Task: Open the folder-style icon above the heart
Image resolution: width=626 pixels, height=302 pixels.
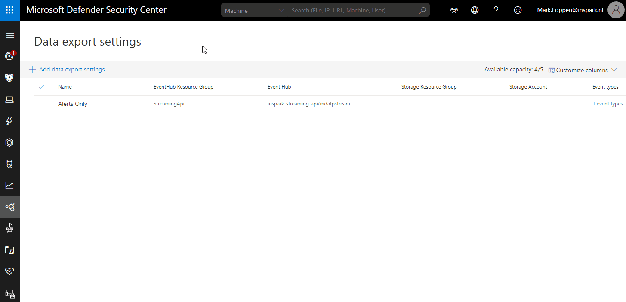Action: point(10,250)
